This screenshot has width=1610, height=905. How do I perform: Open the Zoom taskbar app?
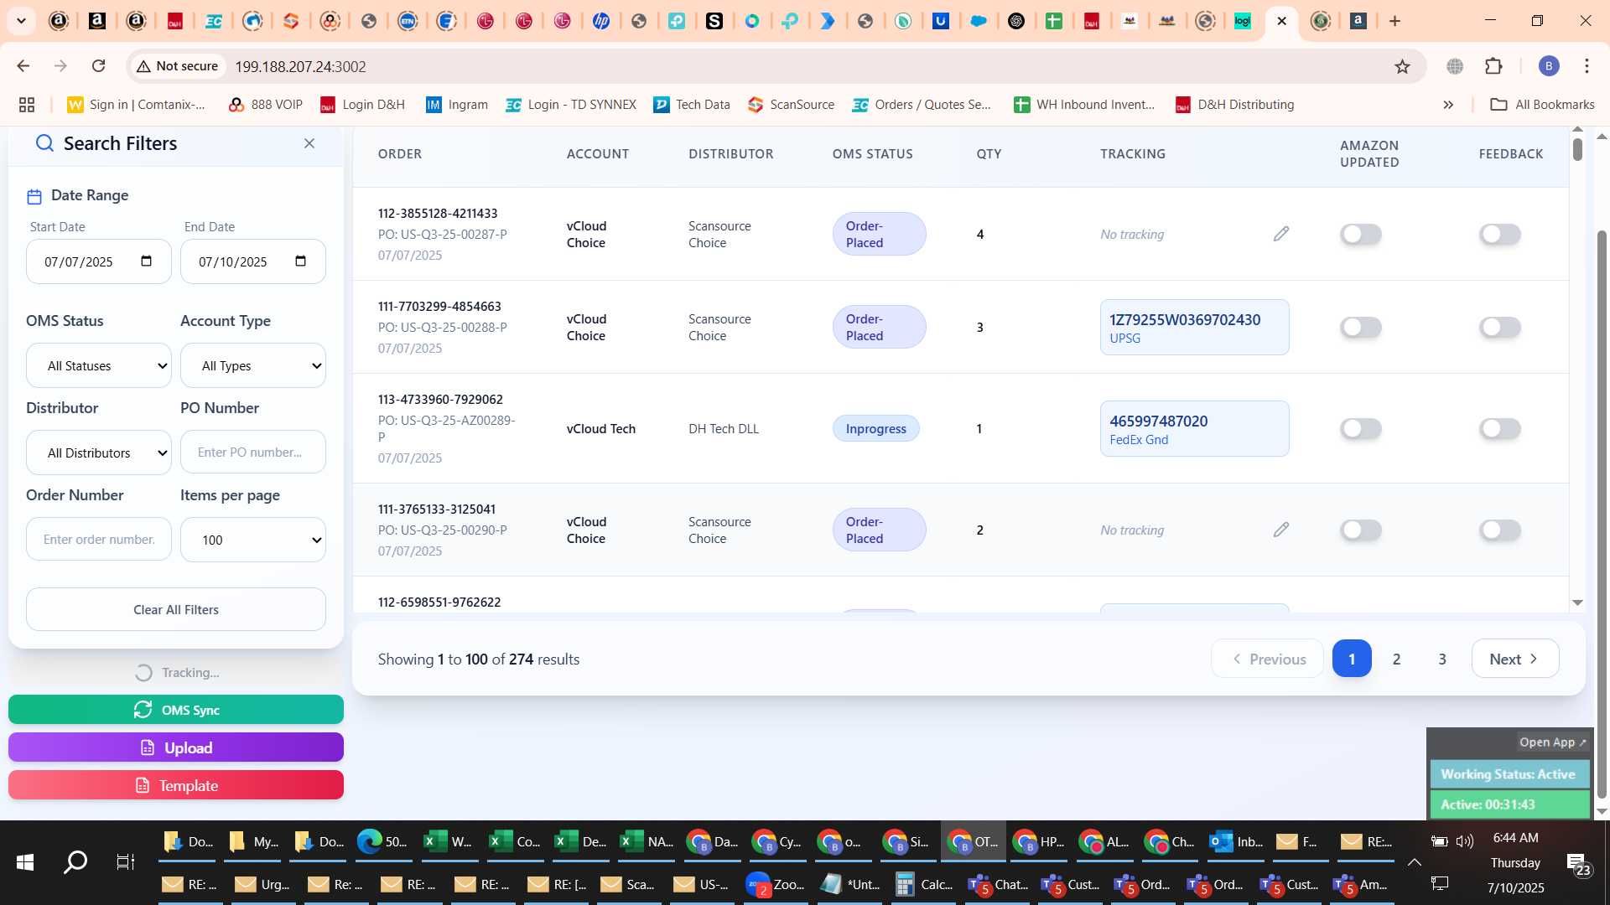click(776, 885)
